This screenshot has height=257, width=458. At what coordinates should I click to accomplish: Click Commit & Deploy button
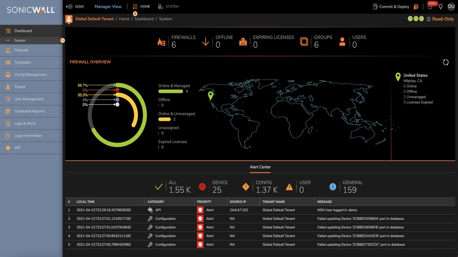(x=391, y=6)
